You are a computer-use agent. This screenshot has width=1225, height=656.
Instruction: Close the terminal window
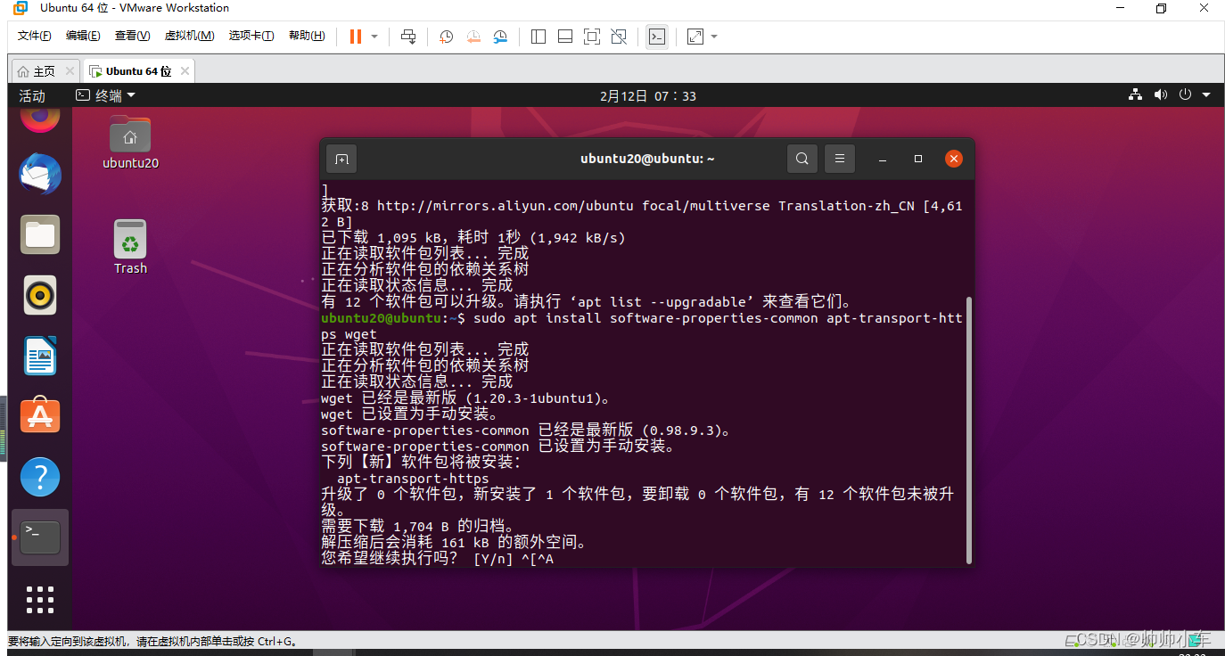coord(954,159)
